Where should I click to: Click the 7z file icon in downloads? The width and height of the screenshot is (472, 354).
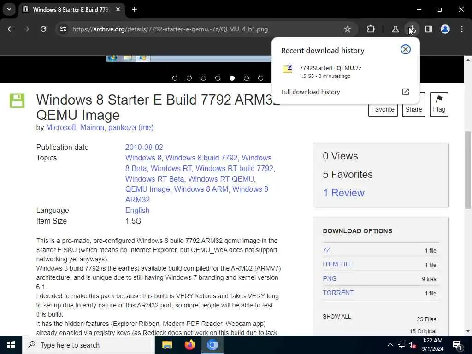tap(288, 69)
